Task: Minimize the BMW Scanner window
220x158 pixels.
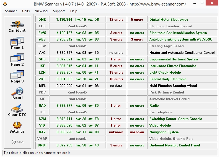Action: 195,3
